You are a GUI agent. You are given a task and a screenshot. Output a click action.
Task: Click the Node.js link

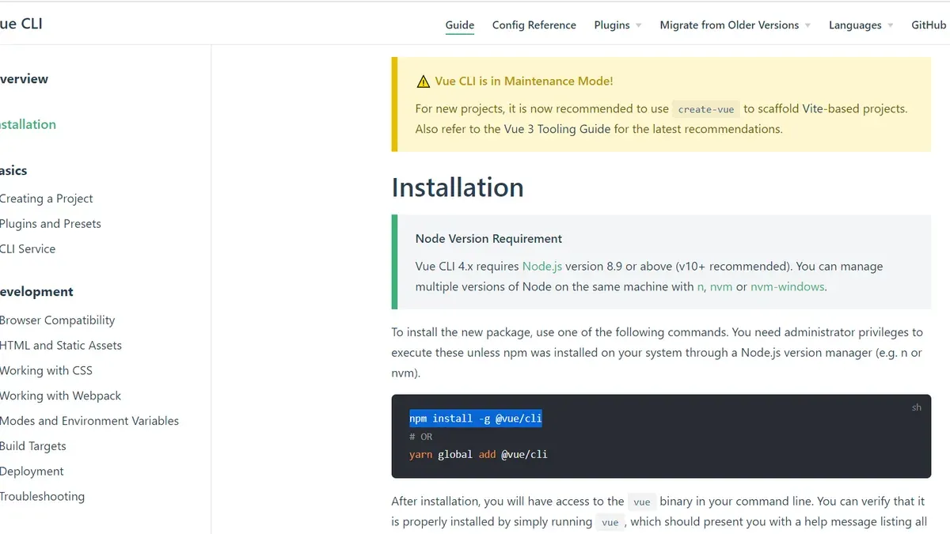542,267
